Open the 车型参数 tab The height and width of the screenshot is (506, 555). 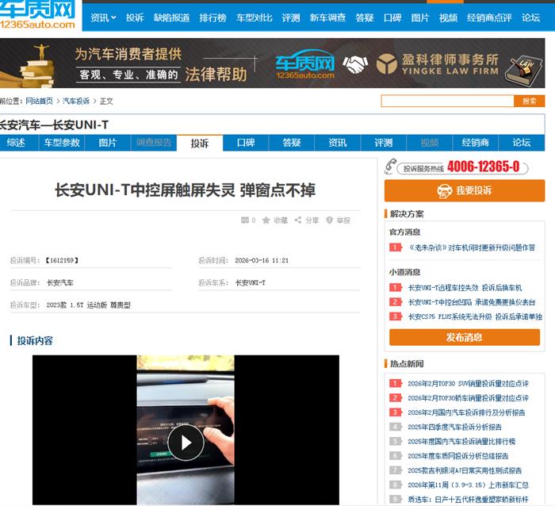[62, 143]
